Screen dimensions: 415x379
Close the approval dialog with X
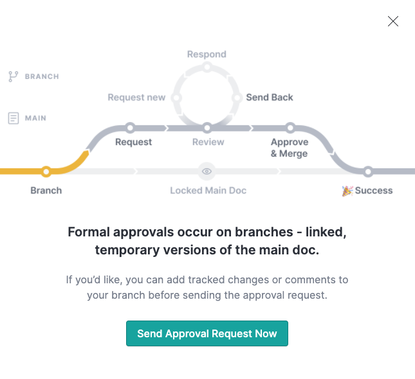pos(392,21)
